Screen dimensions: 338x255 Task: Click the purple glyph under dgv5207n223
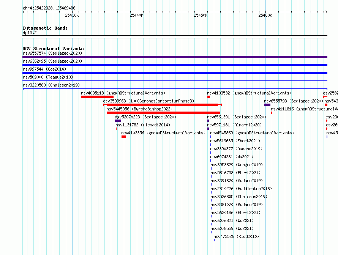pyautogui.click(x=118, y=121)
